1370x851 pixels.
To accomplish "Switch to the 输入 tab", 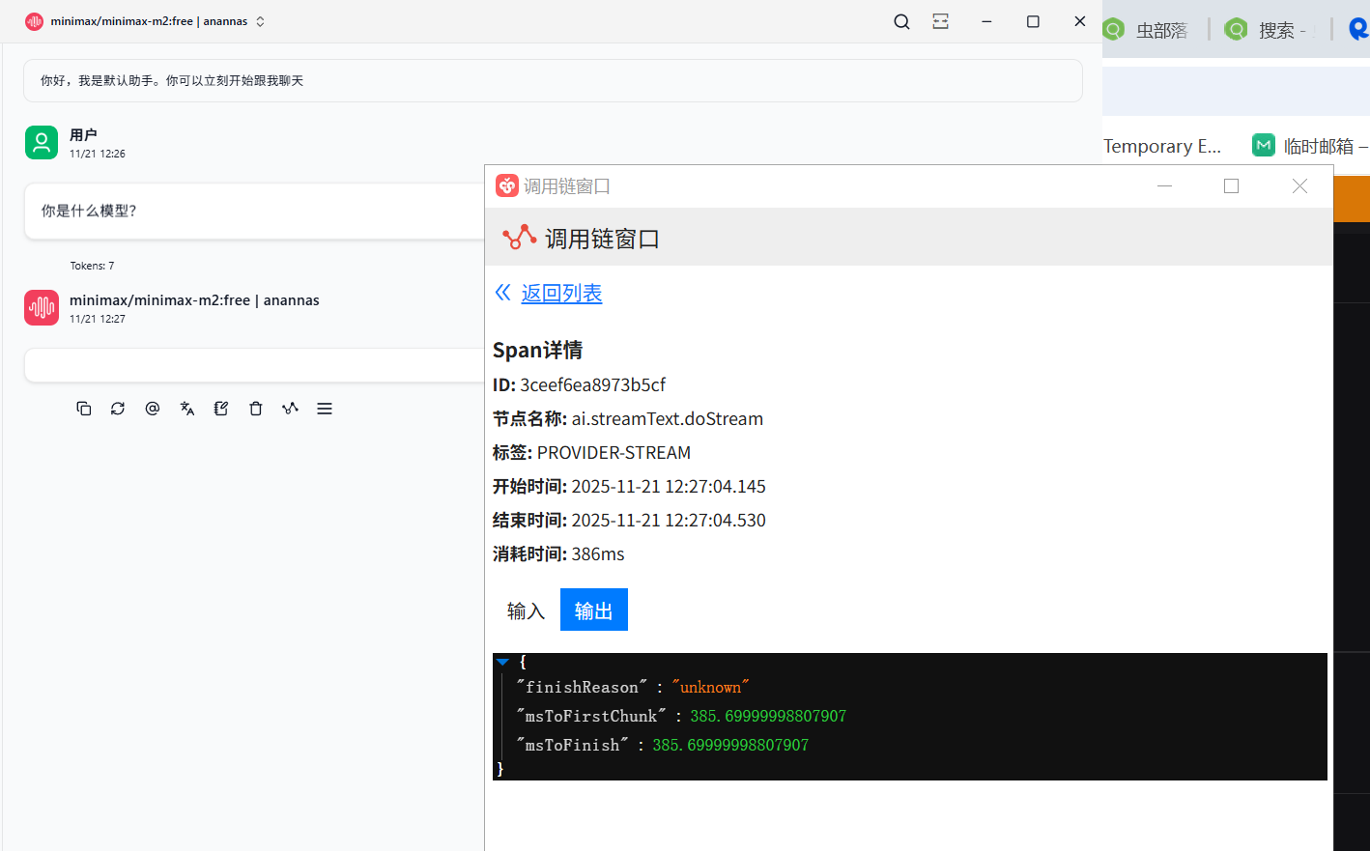I will [x=526, y=610].
